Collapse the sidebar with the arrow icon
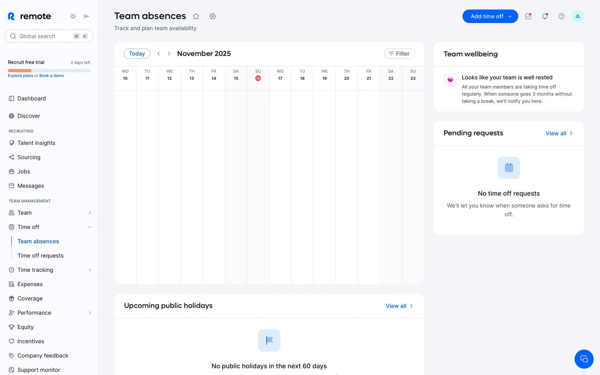The height and width of the screenshot is (375, 600). (x=87, y=16)
